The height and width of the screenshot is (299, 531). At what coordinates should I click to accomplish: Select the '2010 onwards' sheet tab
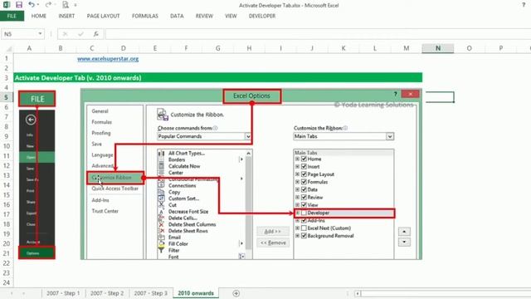[x=196, y=293]
